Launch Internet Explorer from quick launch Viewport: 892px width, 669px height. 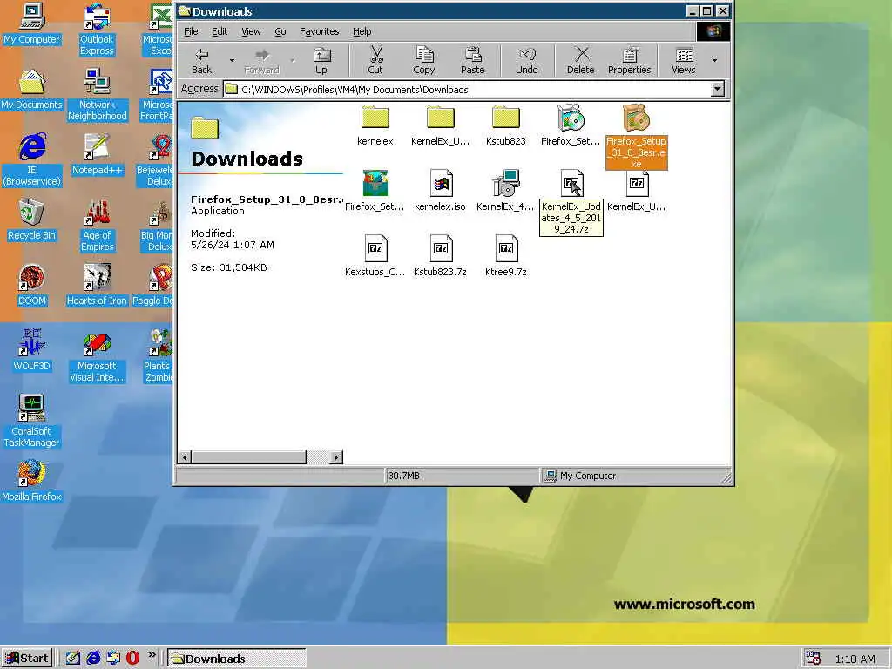click(93, 658)
